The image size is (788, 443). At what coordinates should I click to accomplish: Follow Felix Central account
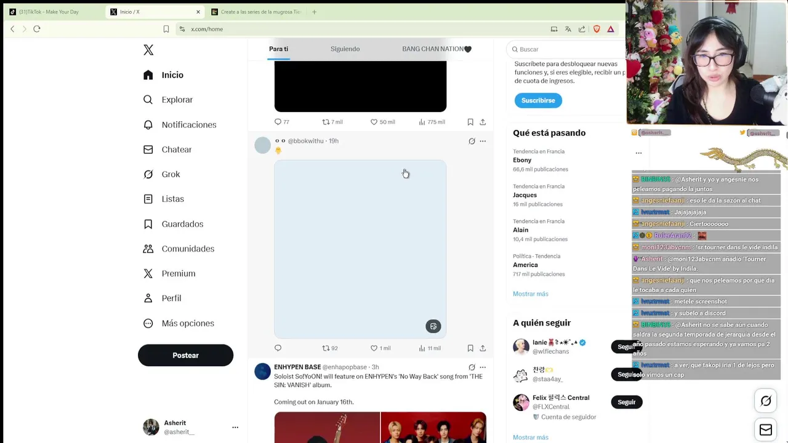click(x=626, y=402)
